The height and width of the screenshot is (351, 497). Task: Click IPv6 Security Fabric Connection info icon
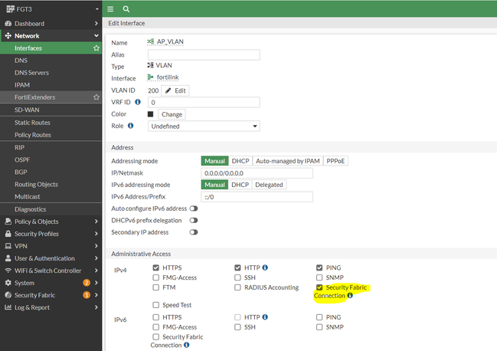click(x=187, y=345)
